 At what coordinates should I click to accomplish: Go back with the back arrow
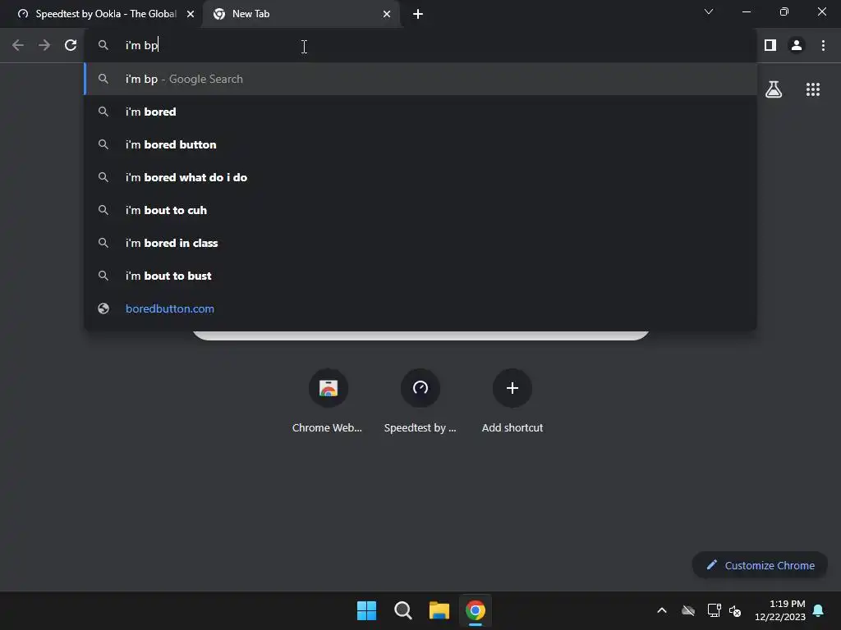tap(18, 45)
